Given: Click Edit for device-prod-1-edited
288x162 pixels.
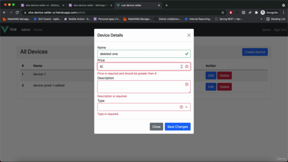Looking at the screenshot, I should [211, 87].
